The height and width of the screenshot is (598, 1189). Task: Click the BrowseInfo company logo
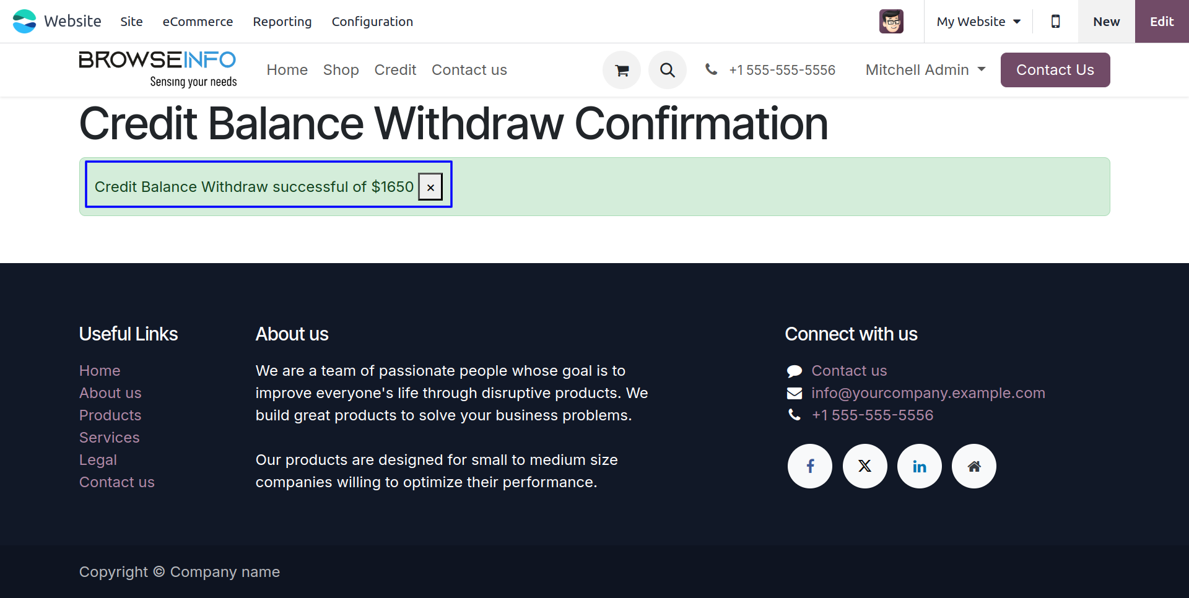(x=158, y=69)
